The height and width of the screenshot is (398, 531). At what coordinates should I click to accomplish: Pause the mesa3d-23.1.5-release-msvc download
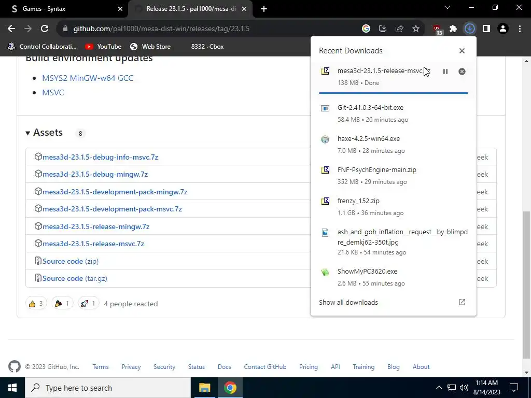pos(445,72)
